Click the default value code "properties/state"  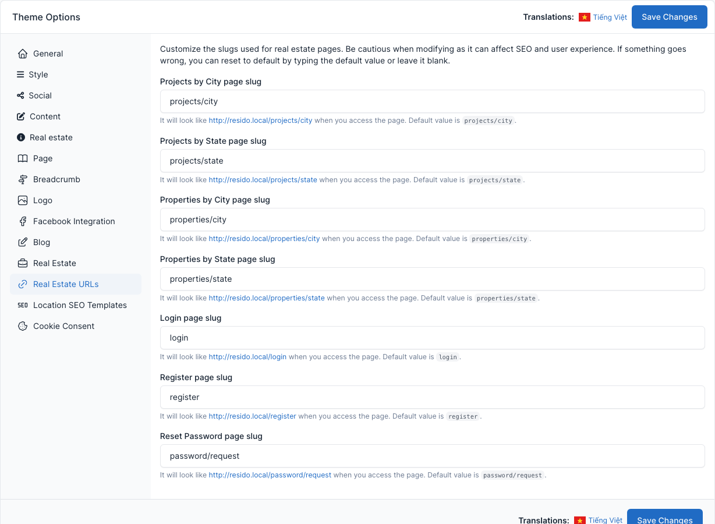click(506, 299)
